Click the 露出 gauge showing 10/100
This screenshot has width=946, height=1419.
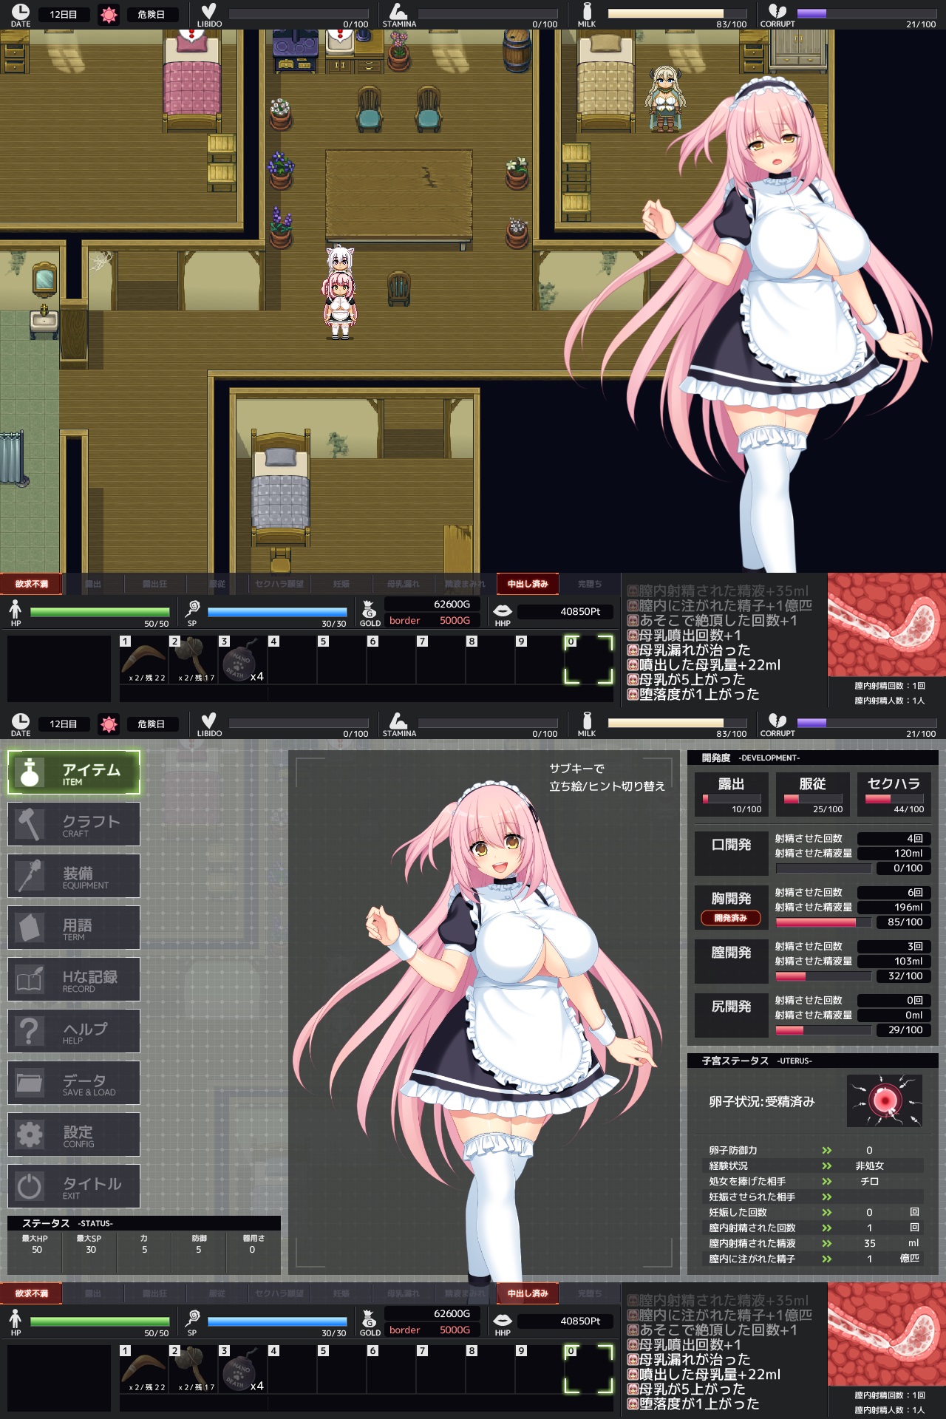(731, 799)
